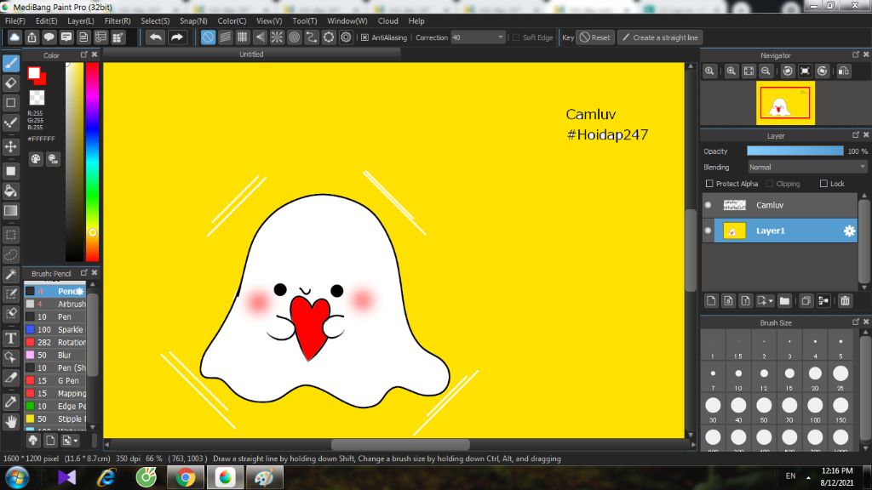The image size is (872, 490).
Task: Select the Bucket fill tool
Action: point(10,191)
